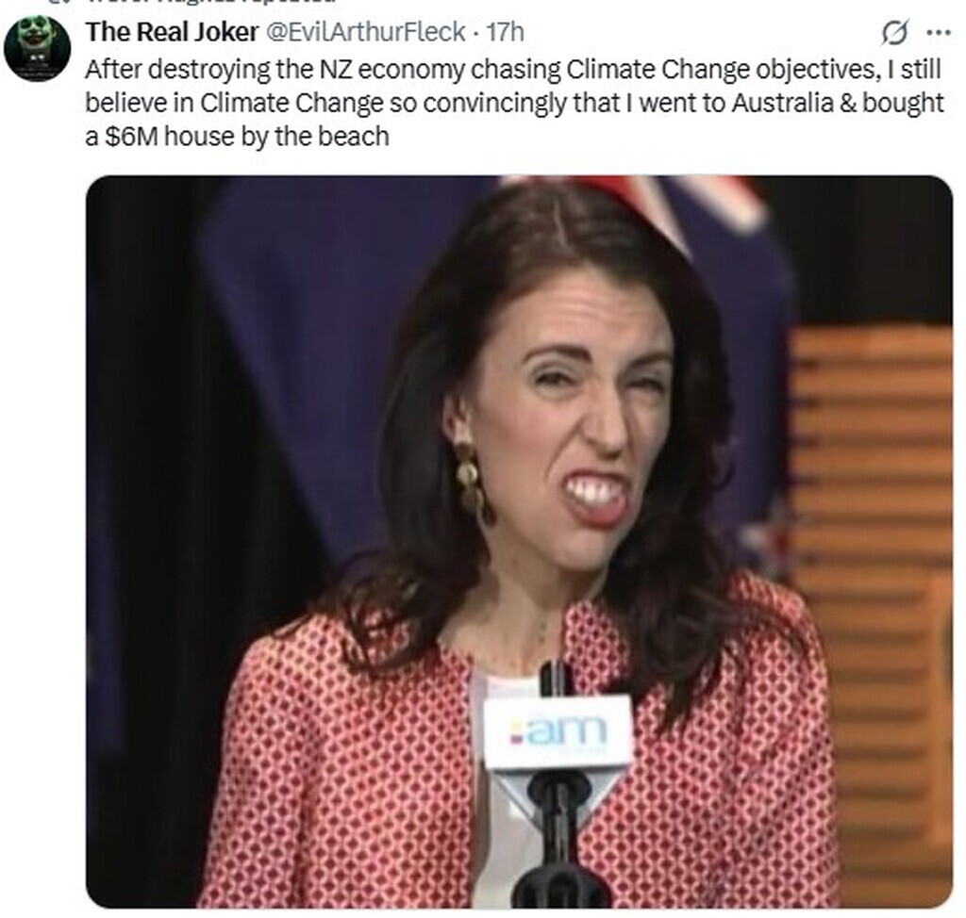The image size is (966, 918).
Task: Visit the @EvilArthurFleck handle link
Action: point(365,32)
